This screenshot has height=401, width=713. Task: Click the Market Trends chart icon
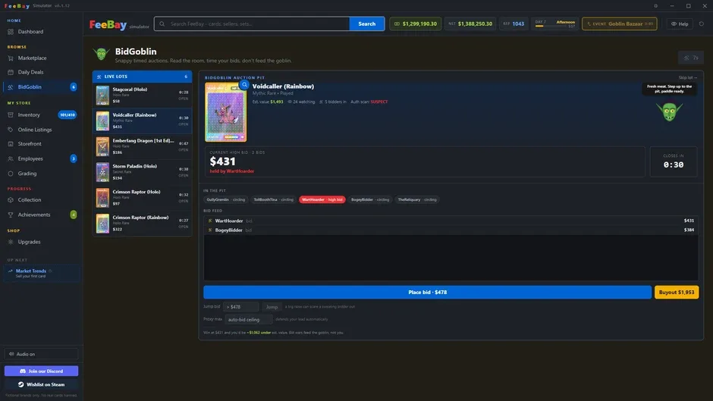coord(11,271)
